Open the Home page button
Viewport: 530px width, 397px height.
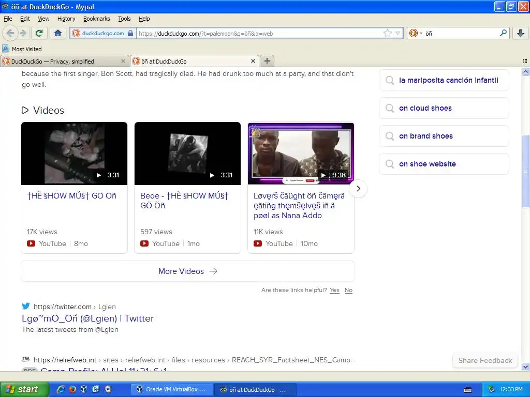pos(58,33)
